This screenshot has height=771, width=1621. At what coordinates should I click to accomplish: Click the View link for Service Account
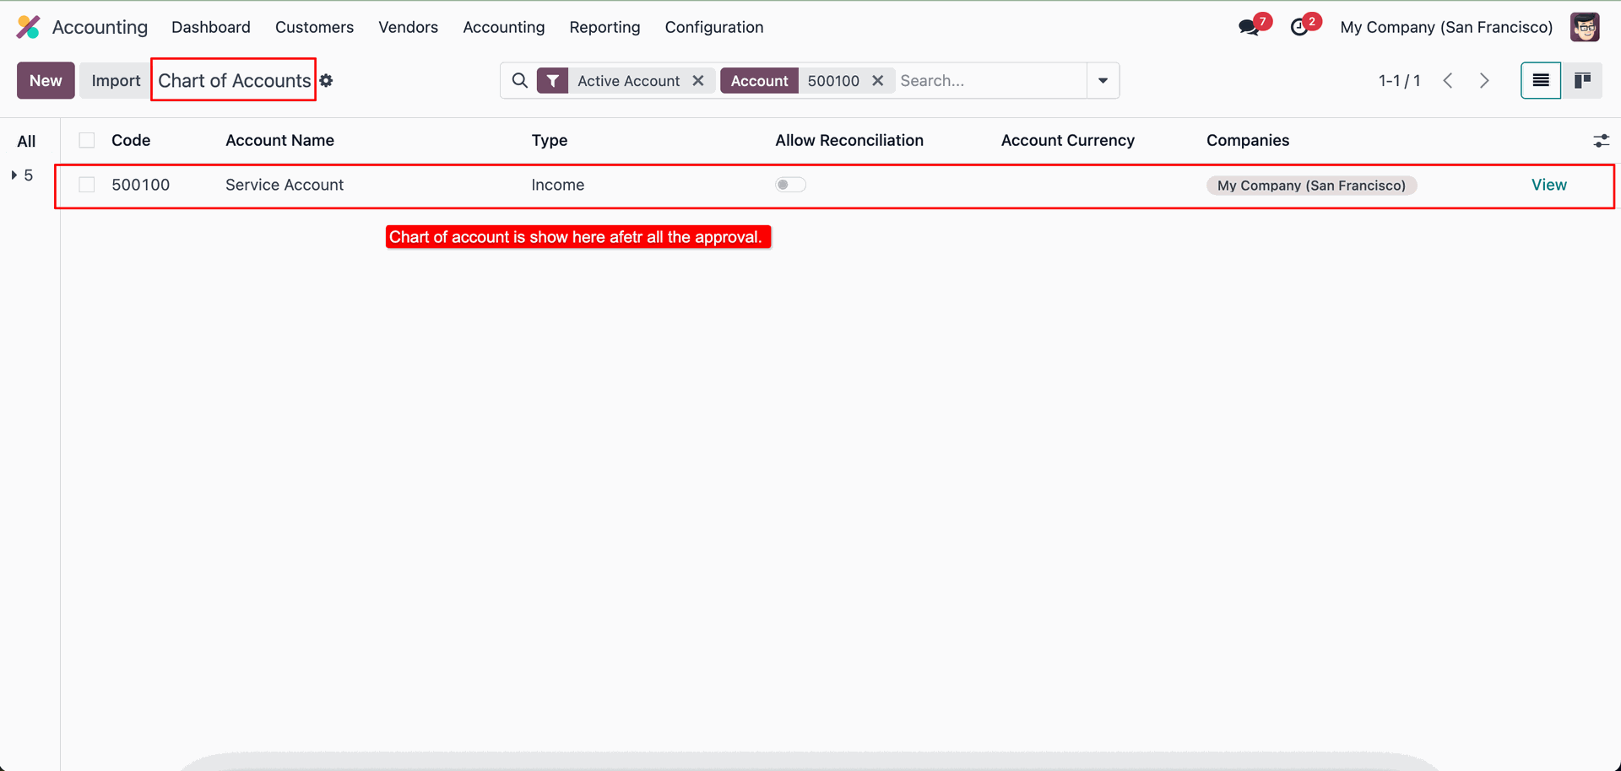[1548, 185]
